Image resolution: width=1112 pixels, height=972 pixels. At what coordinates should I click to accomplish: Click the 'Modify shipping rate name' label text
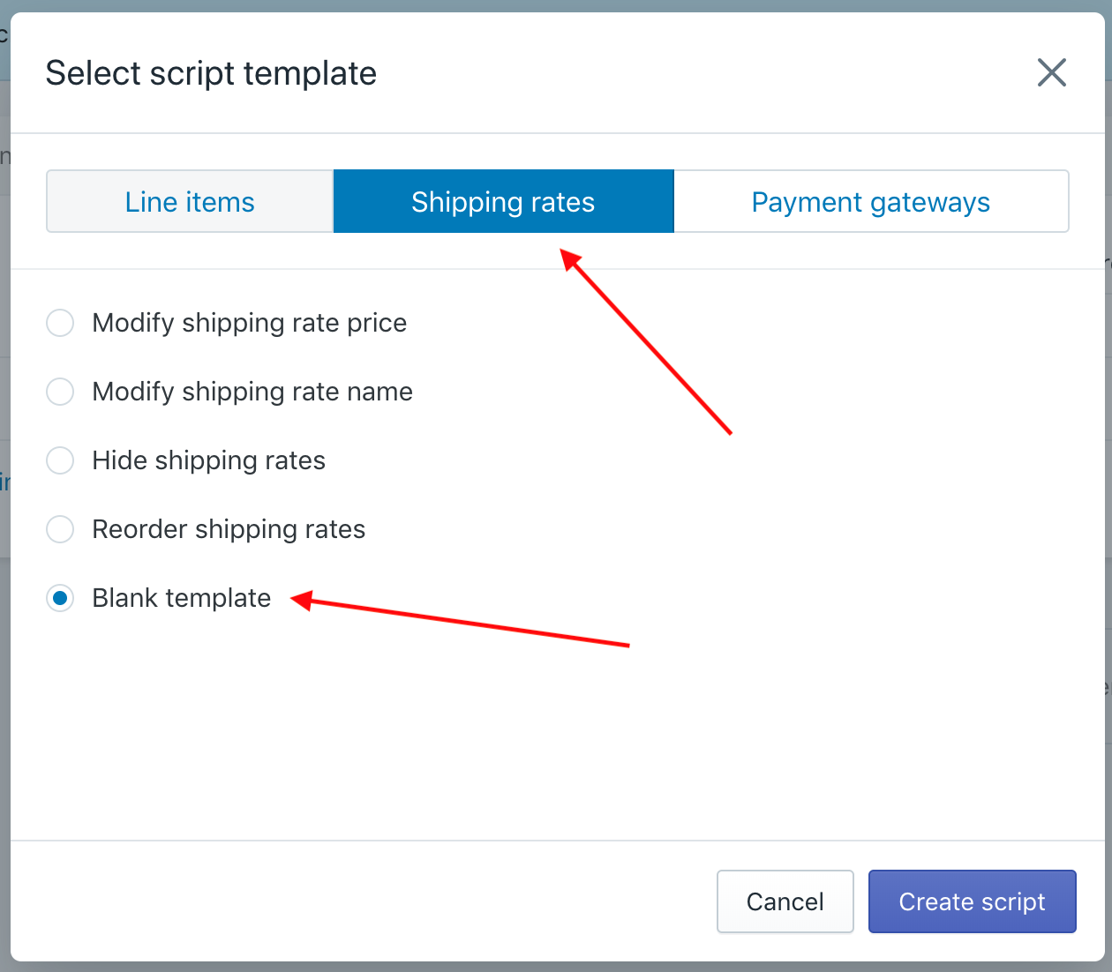pyautogui.click(x=252, y=392)
